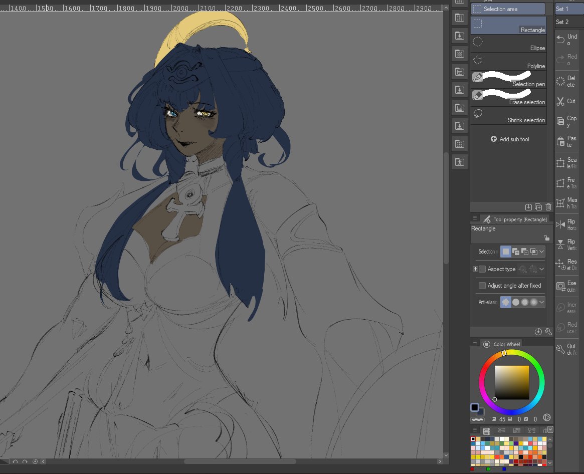The height and width of the screenshot is (474, 584).
Task: Enable Adjust angle after fixed checkbox
Action: point(482,286)
